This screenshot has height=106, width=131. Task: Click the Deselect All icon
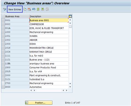tap(47, 9)
